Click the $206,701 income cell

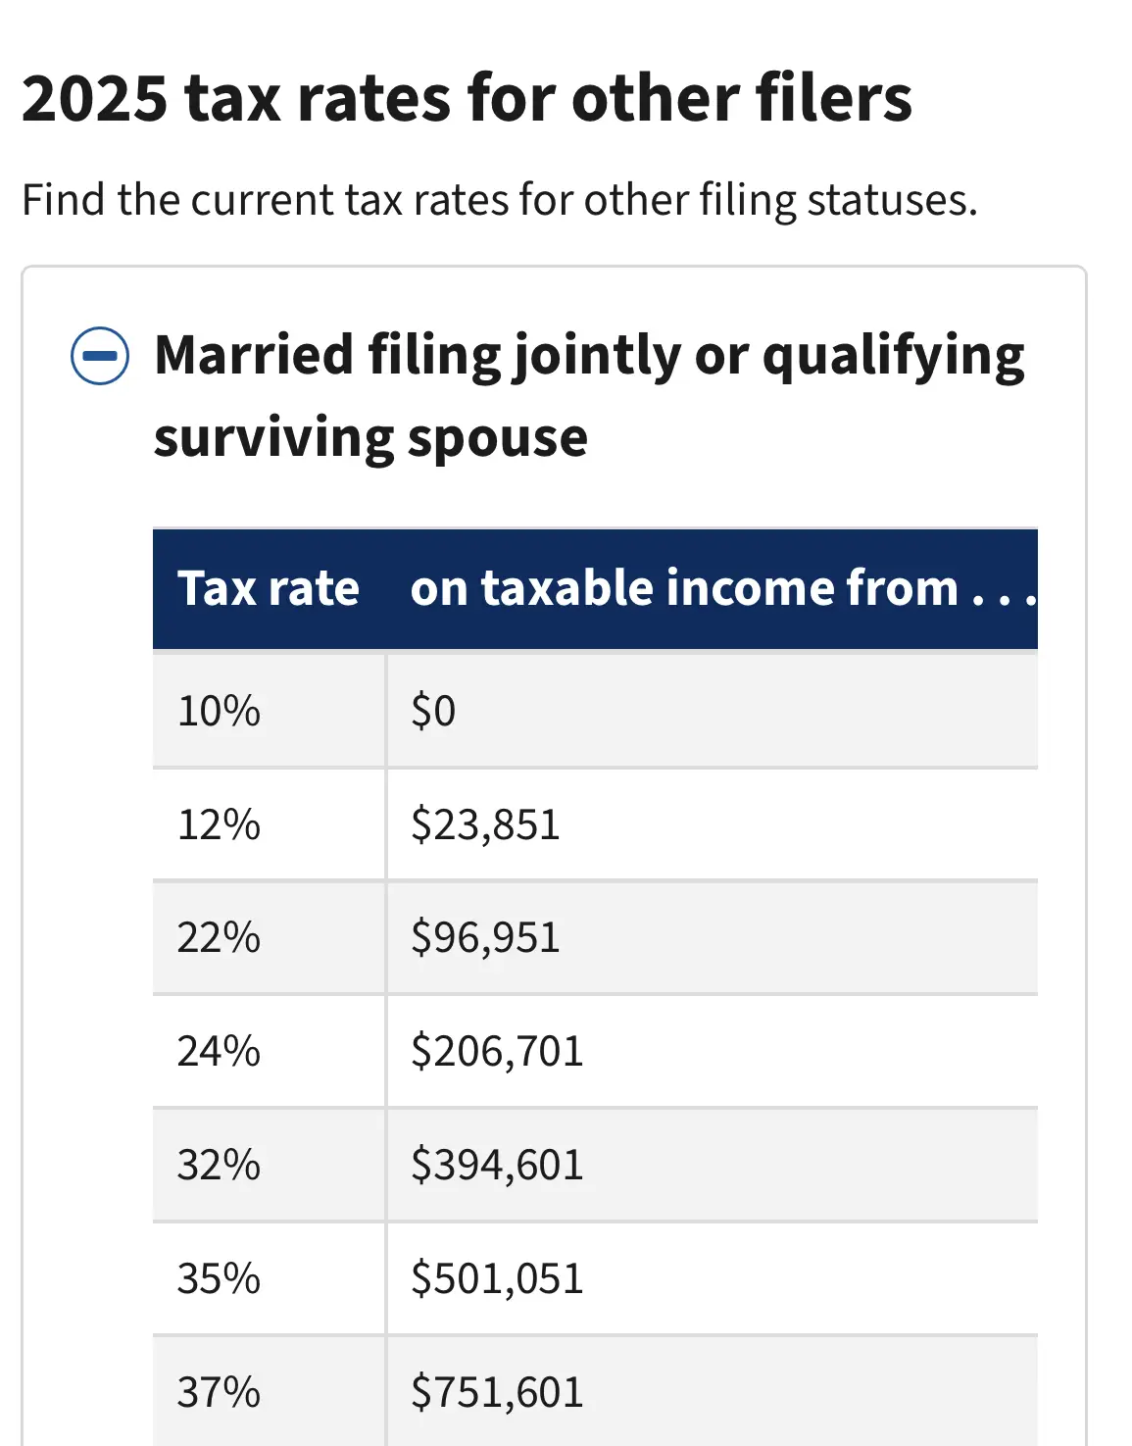pos(713,1052)
